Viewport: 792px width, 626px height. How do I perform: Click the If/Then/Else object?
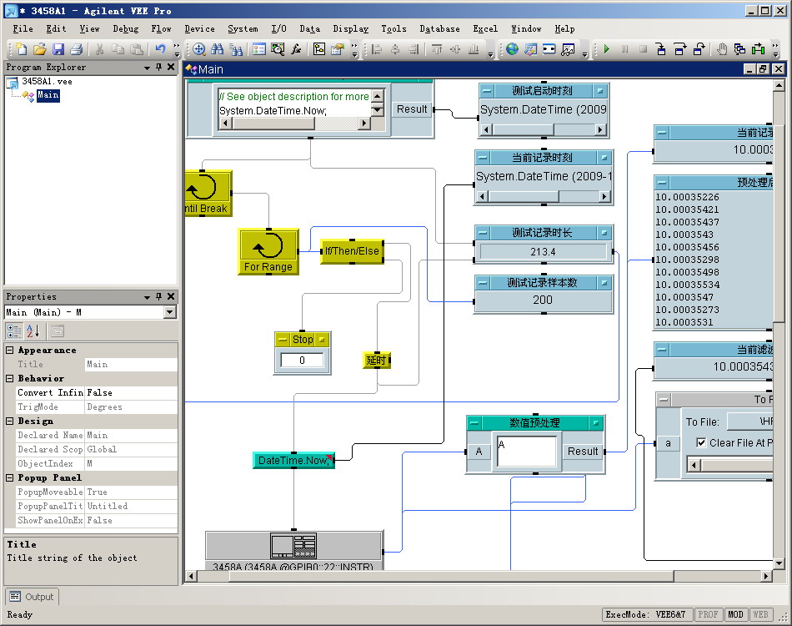pyautogui.click(x=352, y=251)
